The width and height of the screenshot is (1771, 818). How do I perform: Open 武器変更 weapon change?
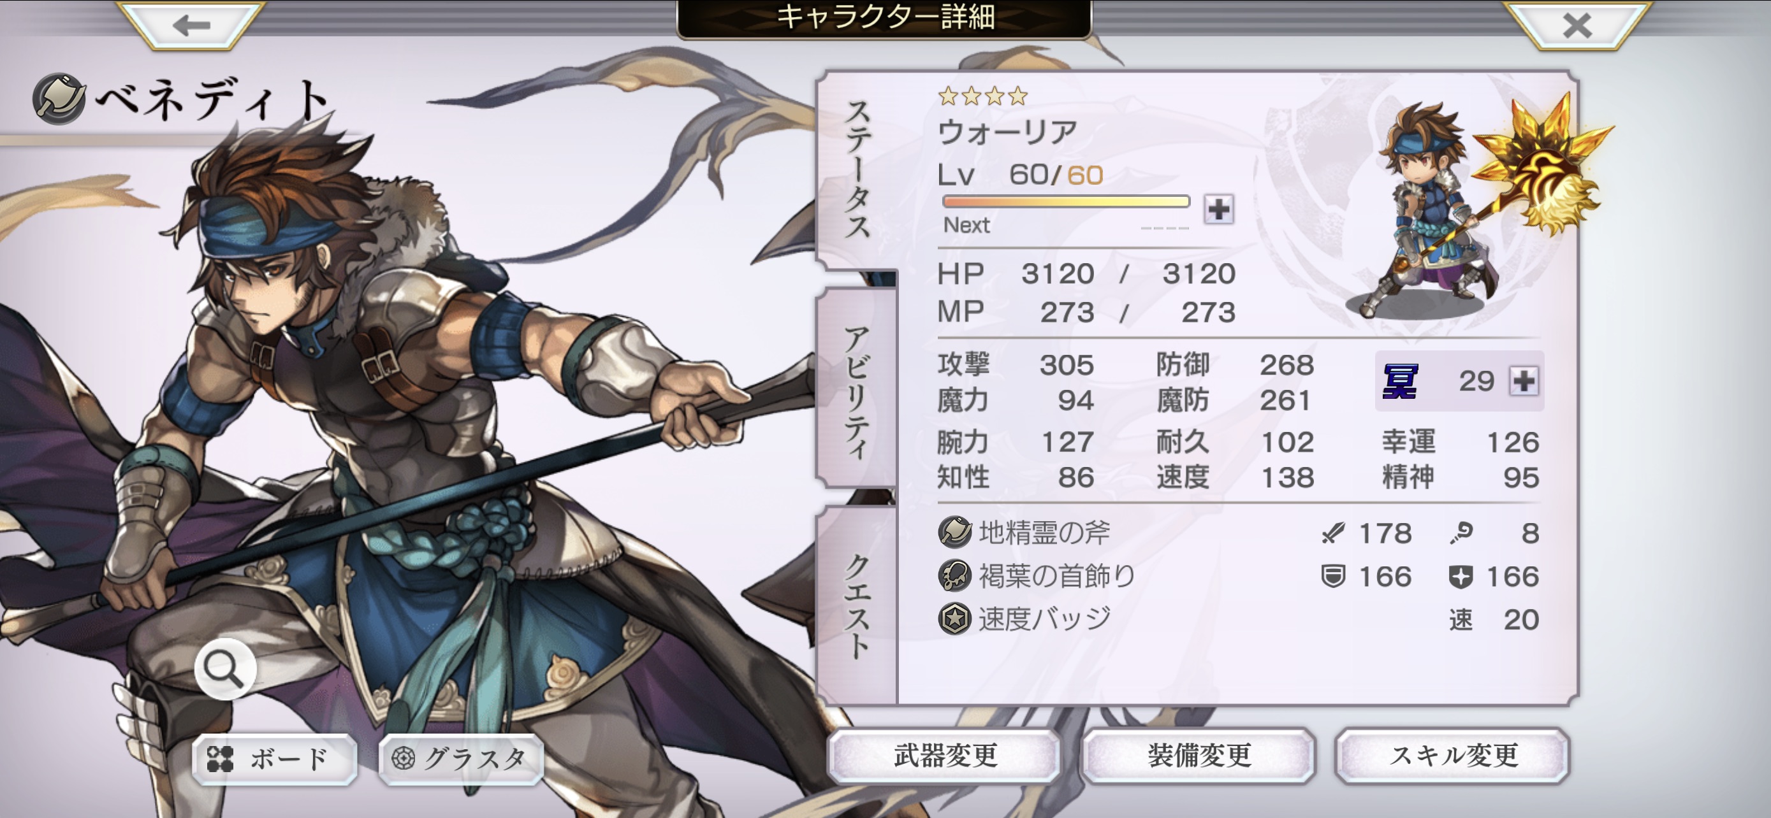point(945,756)
